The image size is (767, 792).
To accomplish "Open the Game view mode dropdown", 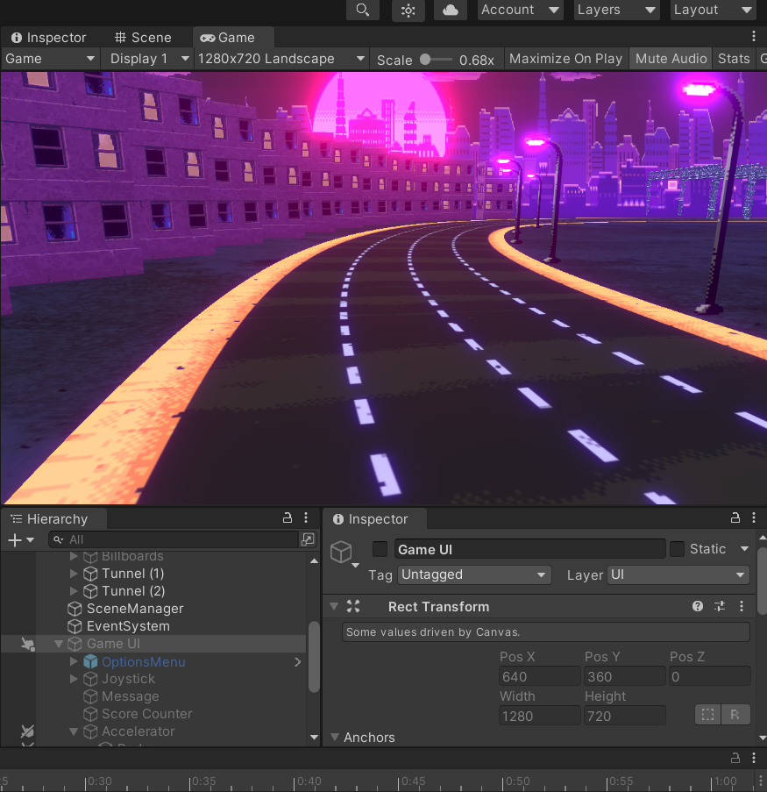I will [x=49, y=59].
